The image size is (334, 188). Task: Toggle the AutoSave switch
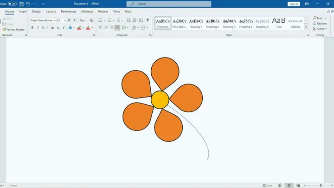12,4
